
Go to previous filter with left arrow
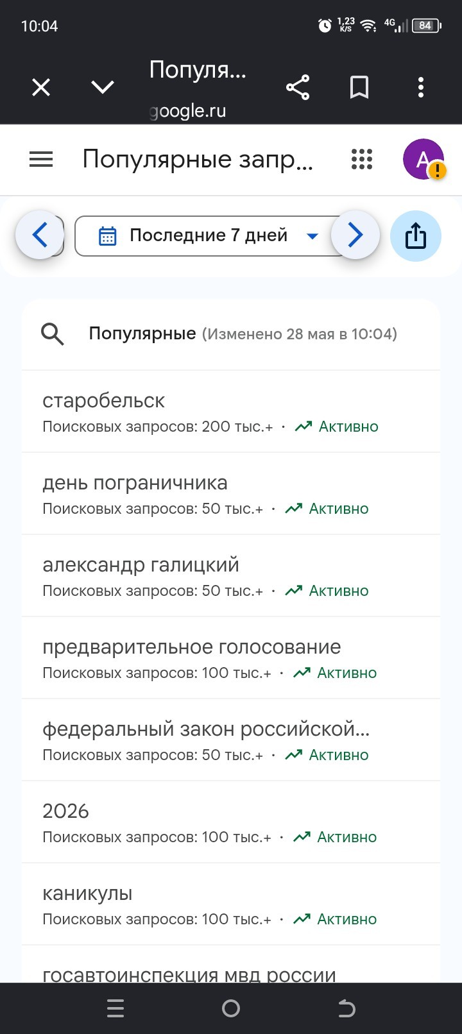tap(40, 235)
